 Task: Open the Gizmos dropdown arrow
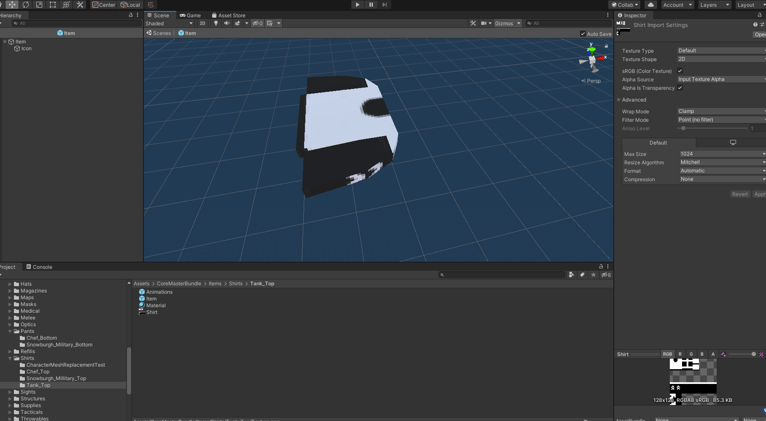[519, 23]
